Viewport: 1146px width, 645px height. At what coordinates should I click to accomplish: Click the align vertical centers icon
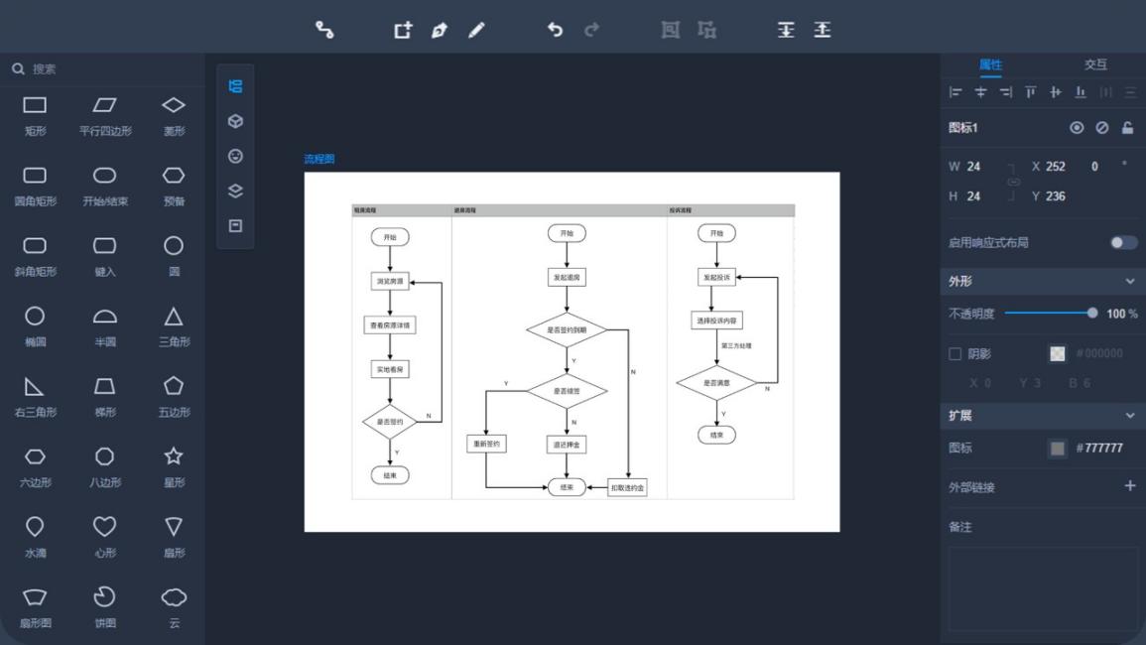click(x=1056, y=92)
